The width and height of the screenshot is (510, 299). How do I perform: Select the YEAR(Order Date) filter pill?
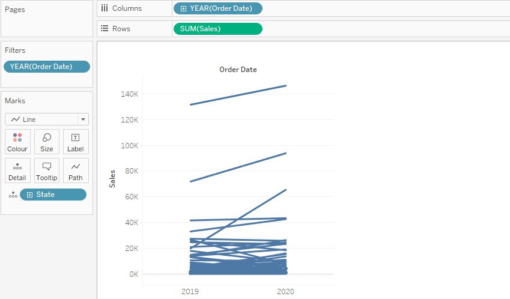point(47,67)
